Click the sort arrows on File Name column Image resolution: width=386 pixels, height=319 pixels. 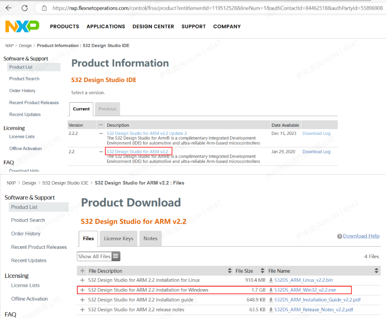377,271
